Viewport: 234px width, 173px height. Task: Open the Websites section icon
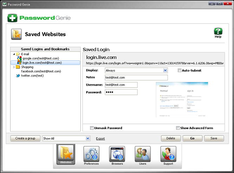point(66,154)
